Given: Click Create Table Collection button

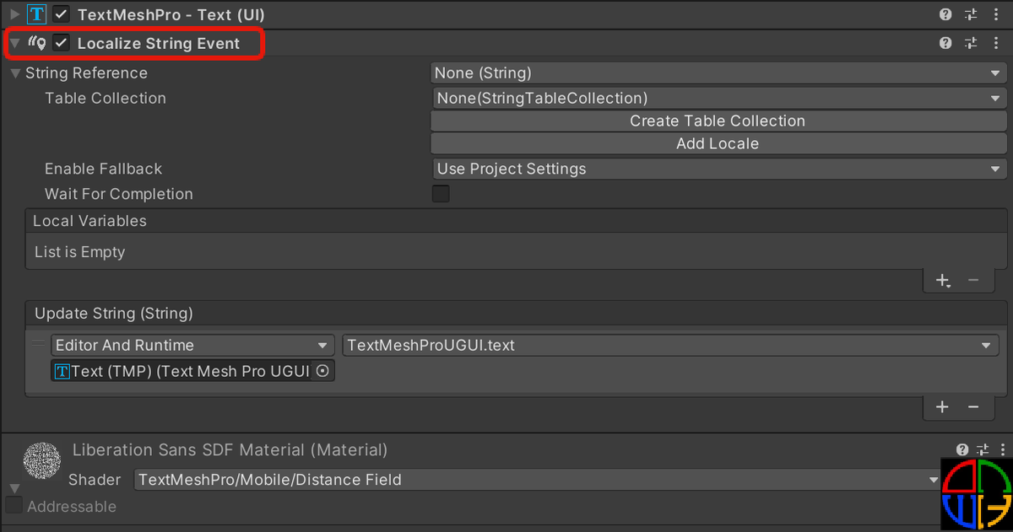Looking at the screenshot, I should click(718, 121).
